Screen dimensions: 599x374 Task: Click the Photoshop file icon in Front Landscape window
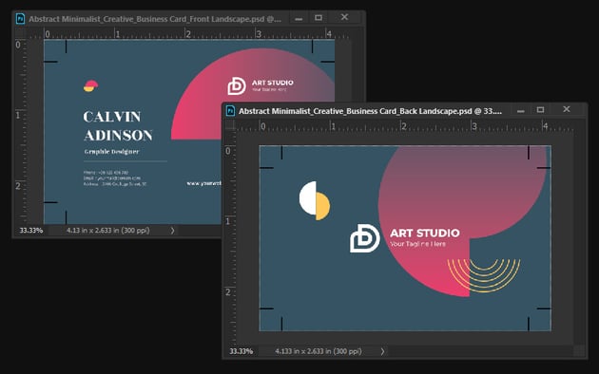pos(20,19)
